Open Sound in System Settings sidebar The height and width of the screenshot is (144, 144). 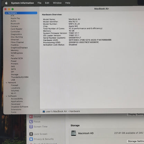35,117
